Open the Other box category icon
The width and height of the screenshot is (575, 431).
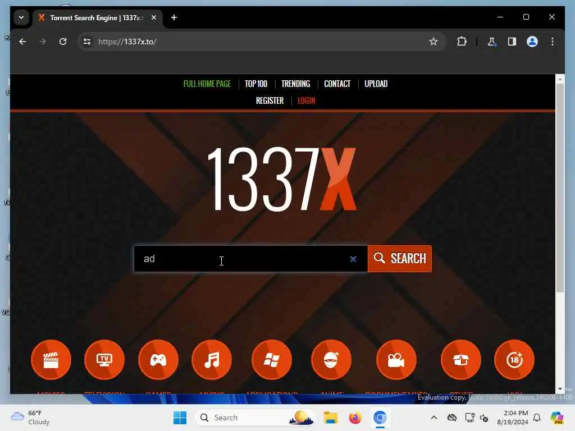[x=461, y=360]
